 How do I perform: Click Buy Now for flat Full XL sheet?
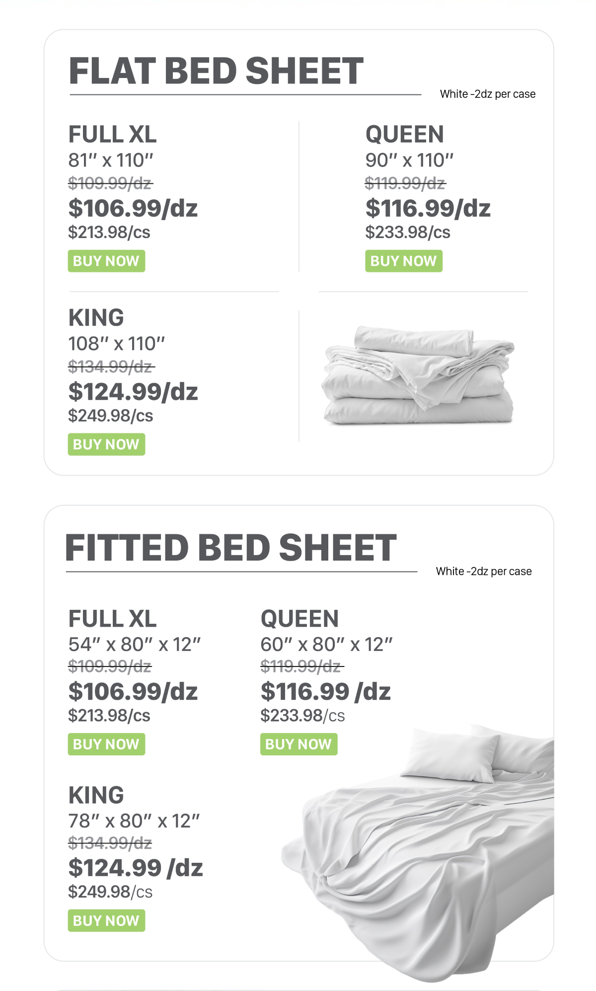point(106,261)
